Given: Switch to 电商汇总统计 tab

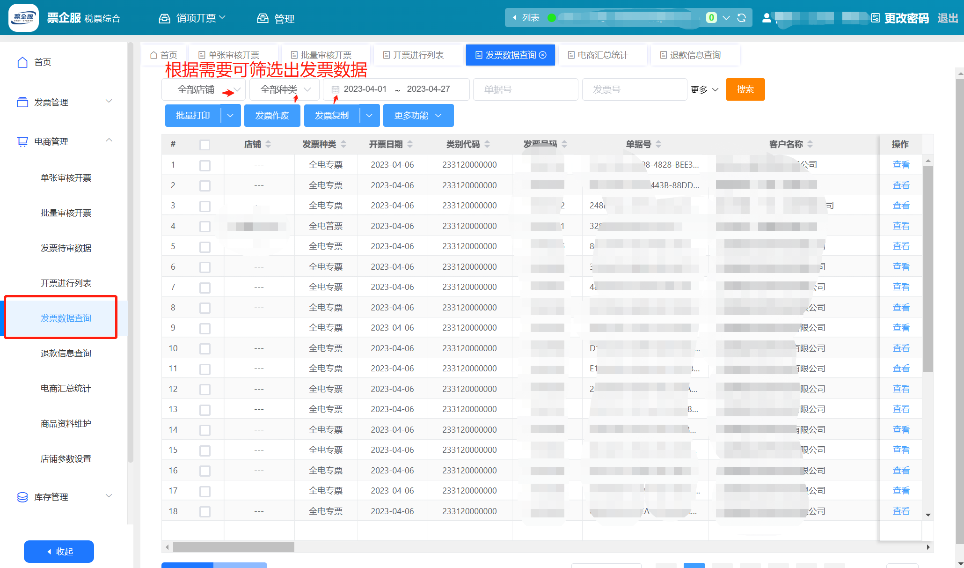Looking at the screenshot, I should 602,55.
